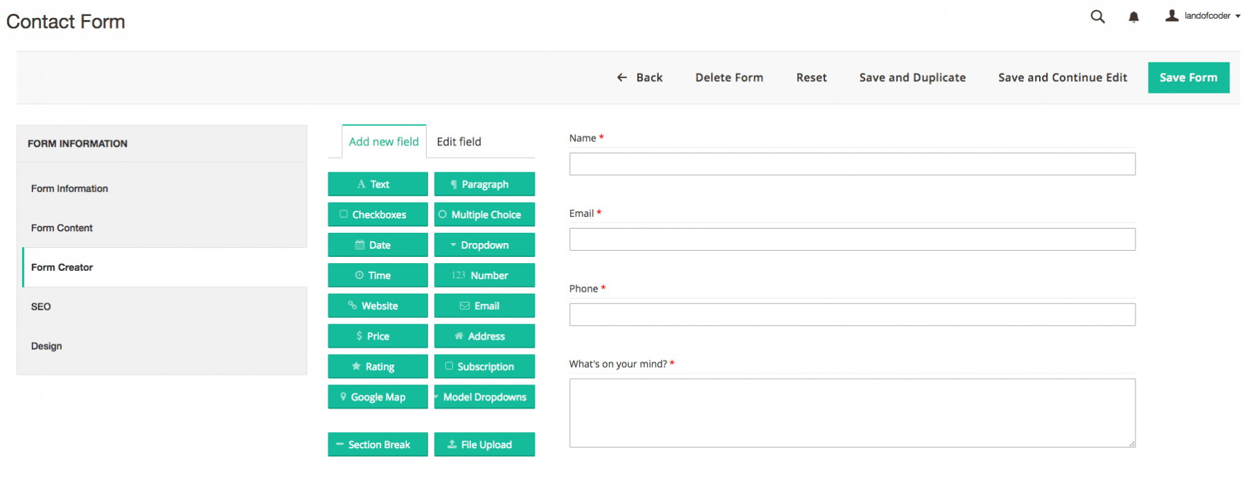The width and height of the screenshot is (1247, 489).
Task: Add a Website link field
Action: coord(378,306)
